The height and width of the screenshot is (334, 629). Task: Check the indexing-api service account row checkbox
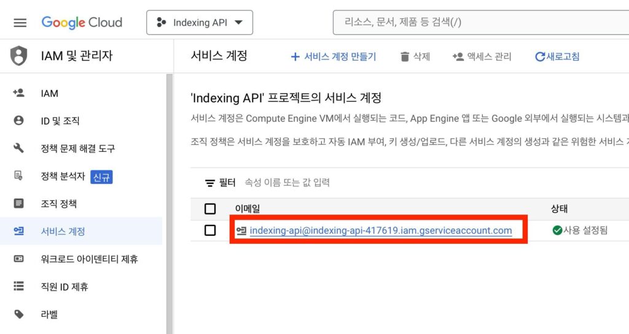210,230
